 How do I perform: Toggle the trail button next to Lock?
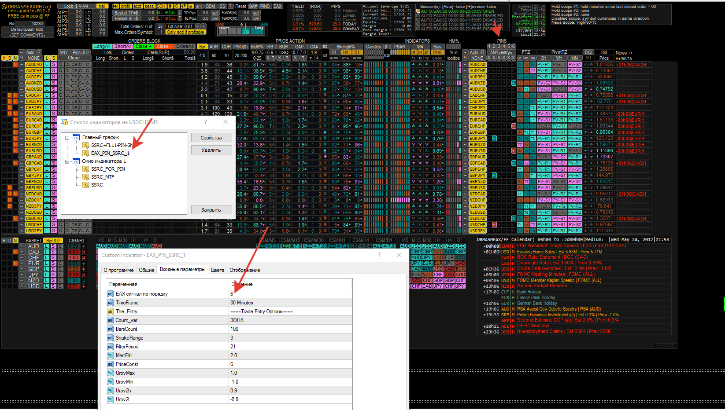(102, 6)
